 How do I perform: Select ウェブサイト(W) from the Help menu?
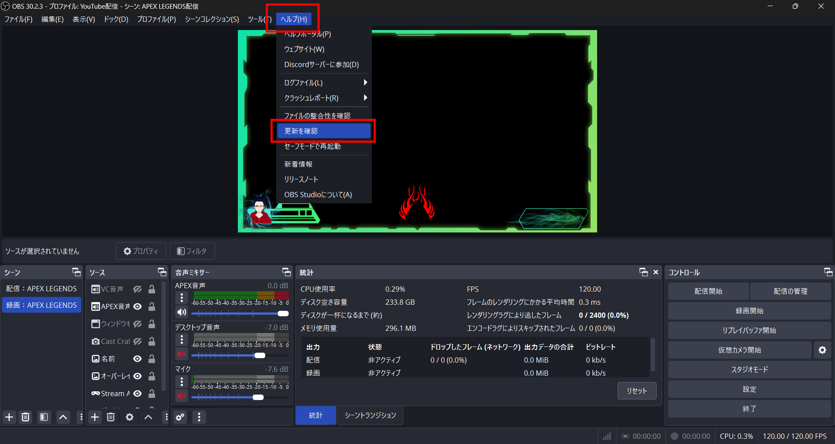pyautogui.click(x=324, y=49)
